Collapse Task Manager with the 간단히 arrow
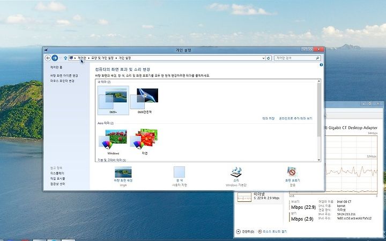Viewport: 386px width, 241px height. tap(238, 231)
